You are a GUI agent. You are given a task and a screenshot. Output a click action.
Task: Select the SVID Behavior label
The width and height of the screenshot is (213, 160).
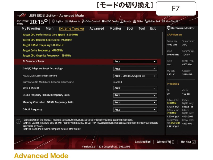[31, 88]
